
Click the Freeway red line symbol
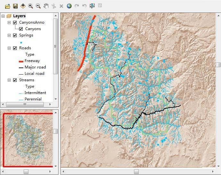21,61
